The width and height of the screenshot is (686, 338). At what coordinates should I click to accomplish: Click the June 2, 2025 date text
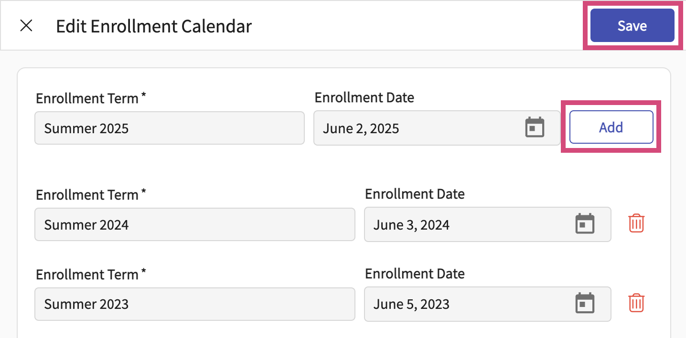pyautogui.click(x=361, y=128)
